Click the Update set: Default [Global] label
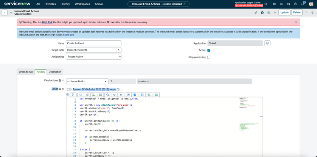317x157 pixels. tap(249, 5)
